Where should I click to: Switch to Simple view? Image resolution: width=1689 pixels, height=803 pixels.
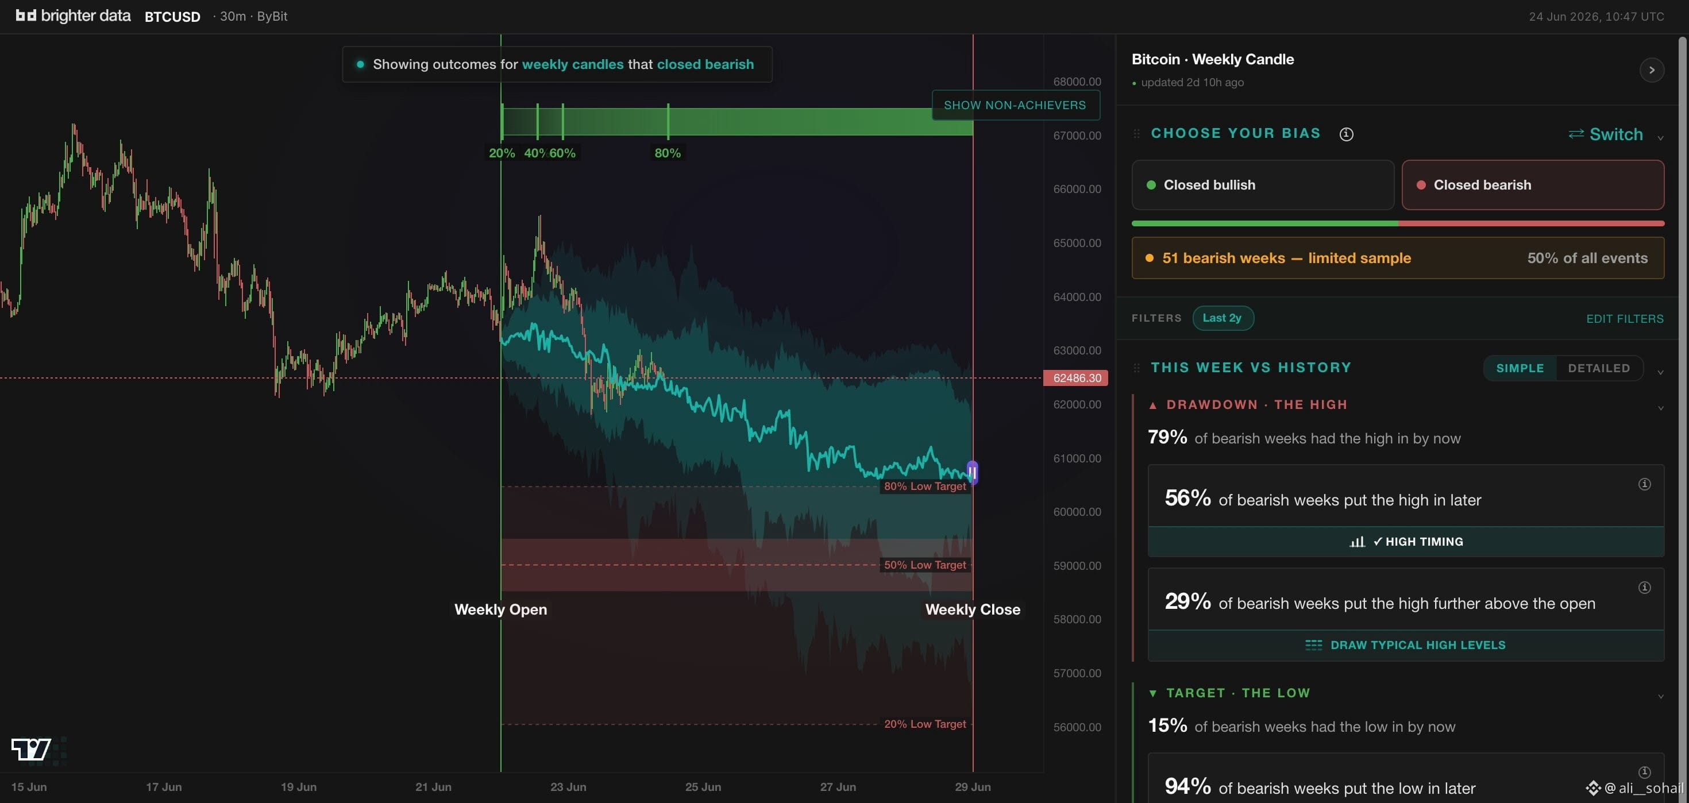click(x=1520, y=368)
